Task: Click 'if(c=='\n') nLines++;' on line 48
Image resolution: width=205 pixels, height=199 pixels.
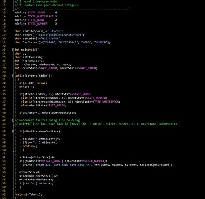Action: [40, 142]
